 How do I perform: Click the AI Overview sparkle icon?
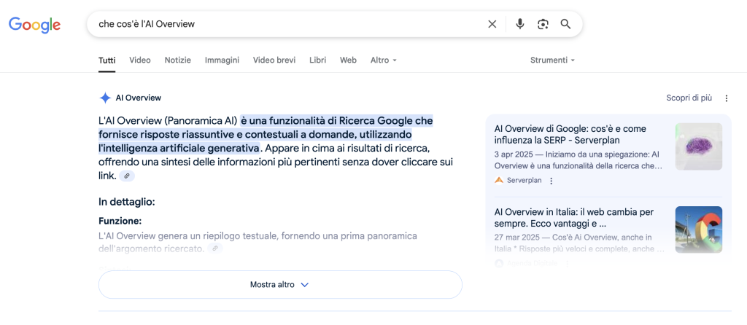(x=105, y=98)
